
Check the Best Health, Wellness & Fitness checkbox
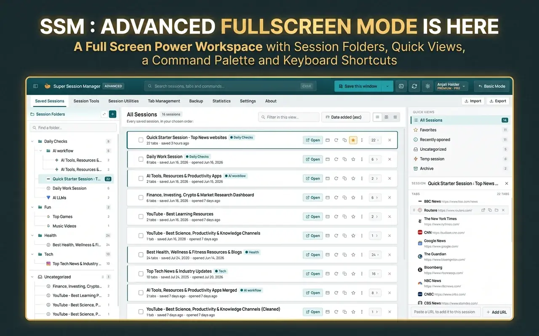(x=141, y=255)
